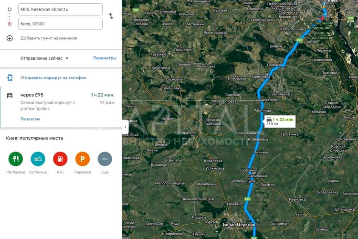Click the send-to-phone icon
The height and width of the screenshot is (239, 358).
(10, 78)
